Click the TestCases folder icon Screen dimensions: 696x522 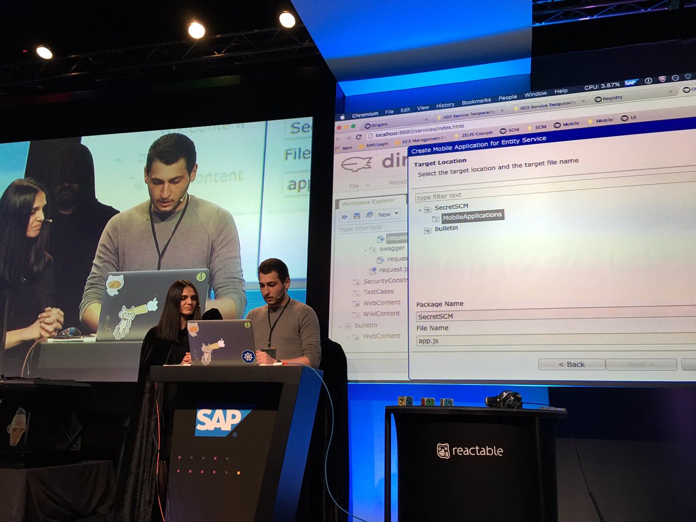[x=357, y=292]
